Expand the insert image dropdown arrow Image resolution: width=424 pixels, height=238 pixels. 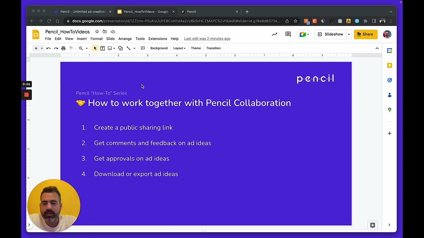point(114,48)
